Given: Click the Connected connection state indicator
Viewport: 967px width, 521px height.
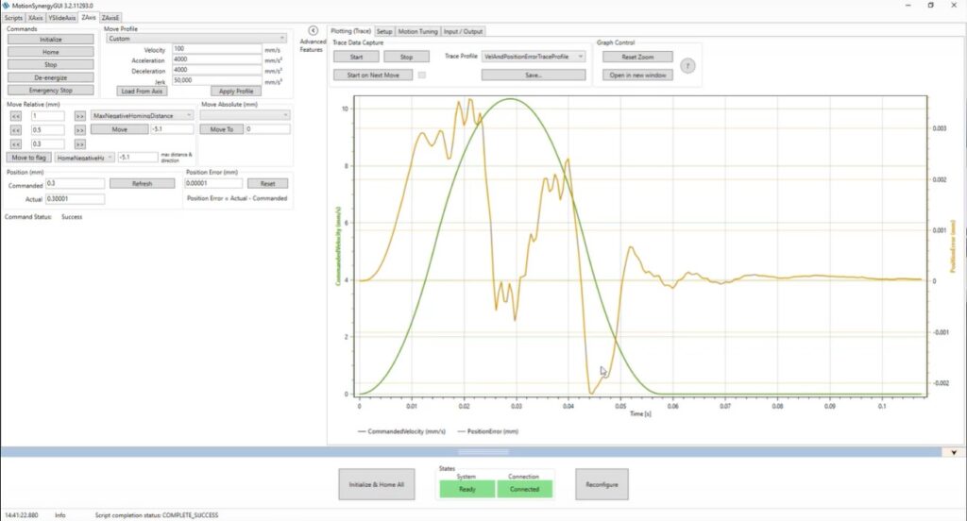Looking at the screenshot, I should 524,489.
